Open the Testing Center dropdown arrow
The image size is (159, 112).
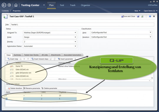(x=44, y=5)
